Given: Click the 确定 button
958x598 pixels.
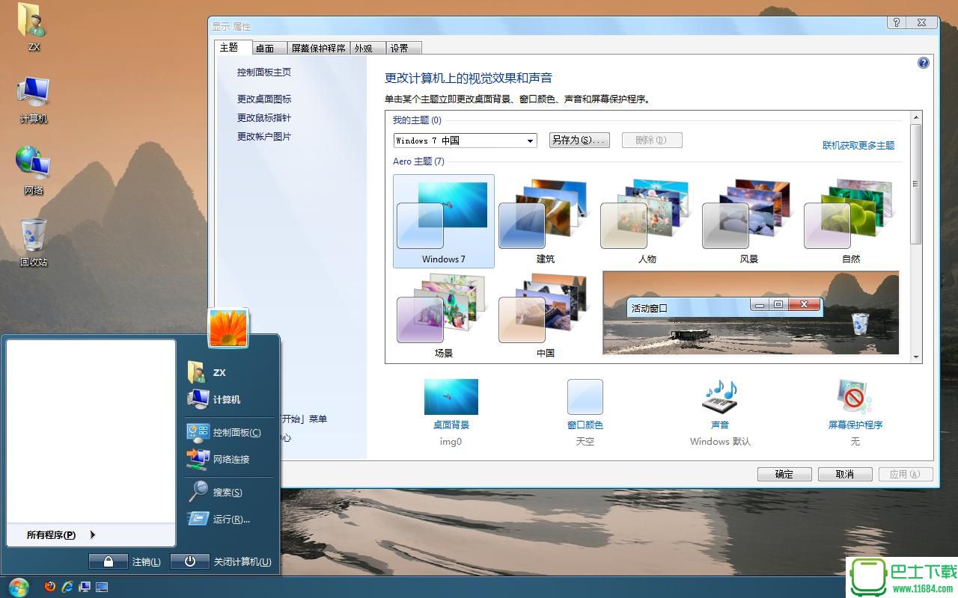Looking at the screenshot, I should pos(784,474).
